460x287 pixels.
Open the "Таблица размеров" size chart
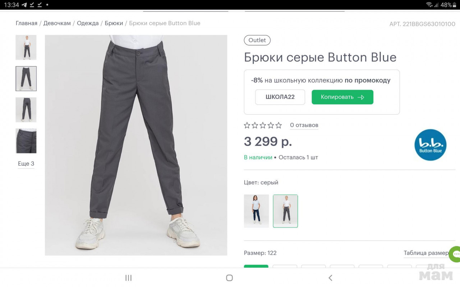click(426, 253)
